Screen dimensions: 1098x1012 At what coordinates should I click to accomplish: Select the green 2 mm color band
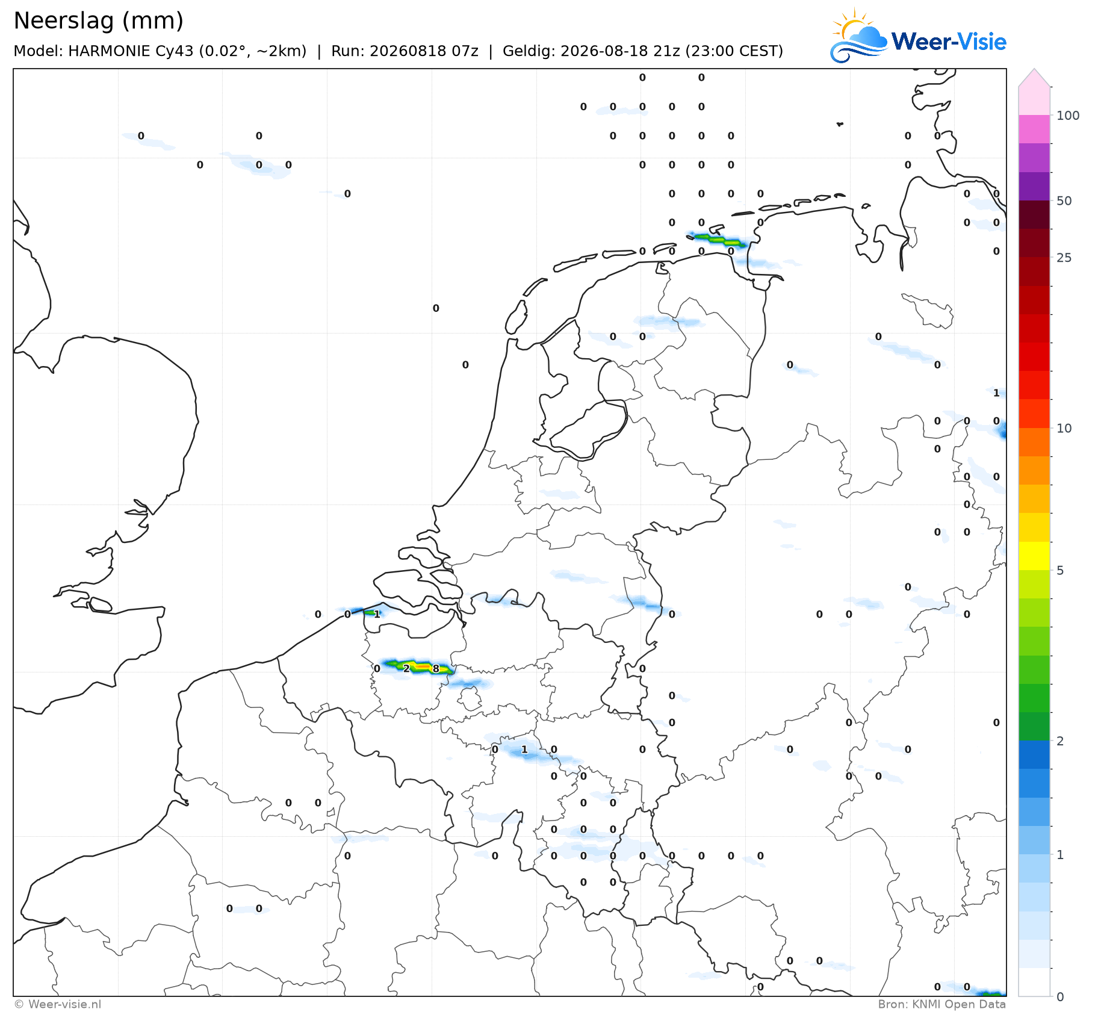(x=1034, y=727)
